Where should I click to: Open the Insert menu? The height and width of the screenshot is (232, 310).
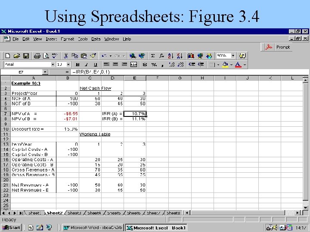coord(51,39)
